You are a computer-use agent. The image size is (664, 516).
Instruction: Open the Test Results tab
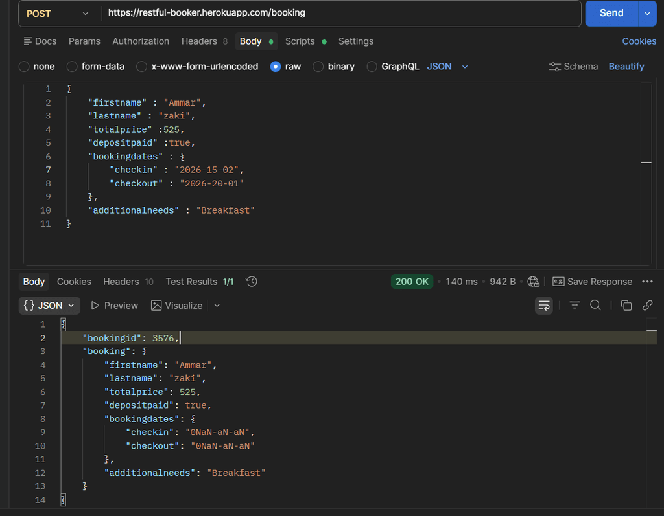(200, 282)
